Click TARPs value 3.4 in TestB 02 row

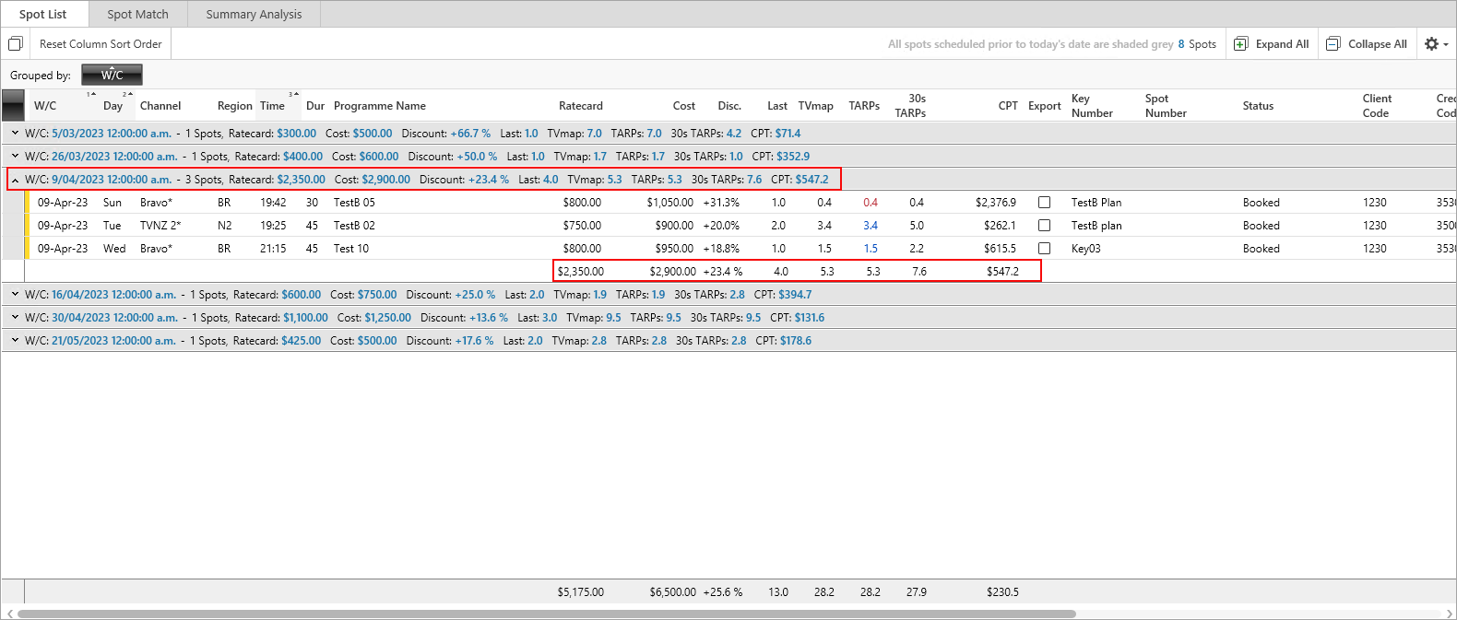click(871, 226)
